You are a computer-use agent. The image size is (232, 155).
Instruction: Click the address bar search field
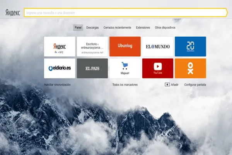tap(124, 13)
